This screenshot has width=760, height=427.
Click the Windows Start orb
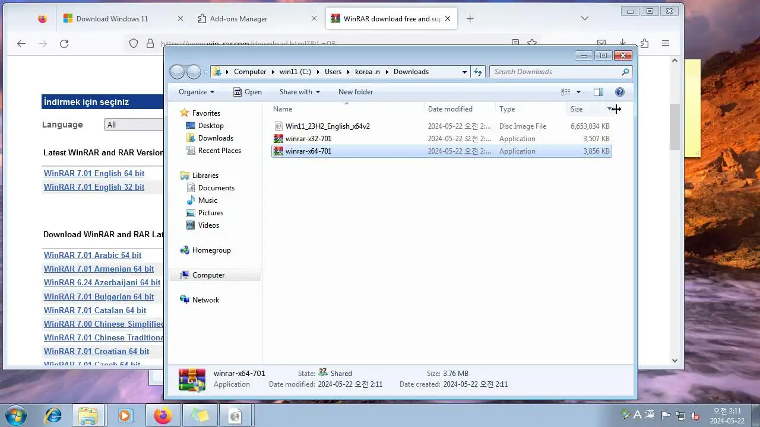tap(16, 415)
